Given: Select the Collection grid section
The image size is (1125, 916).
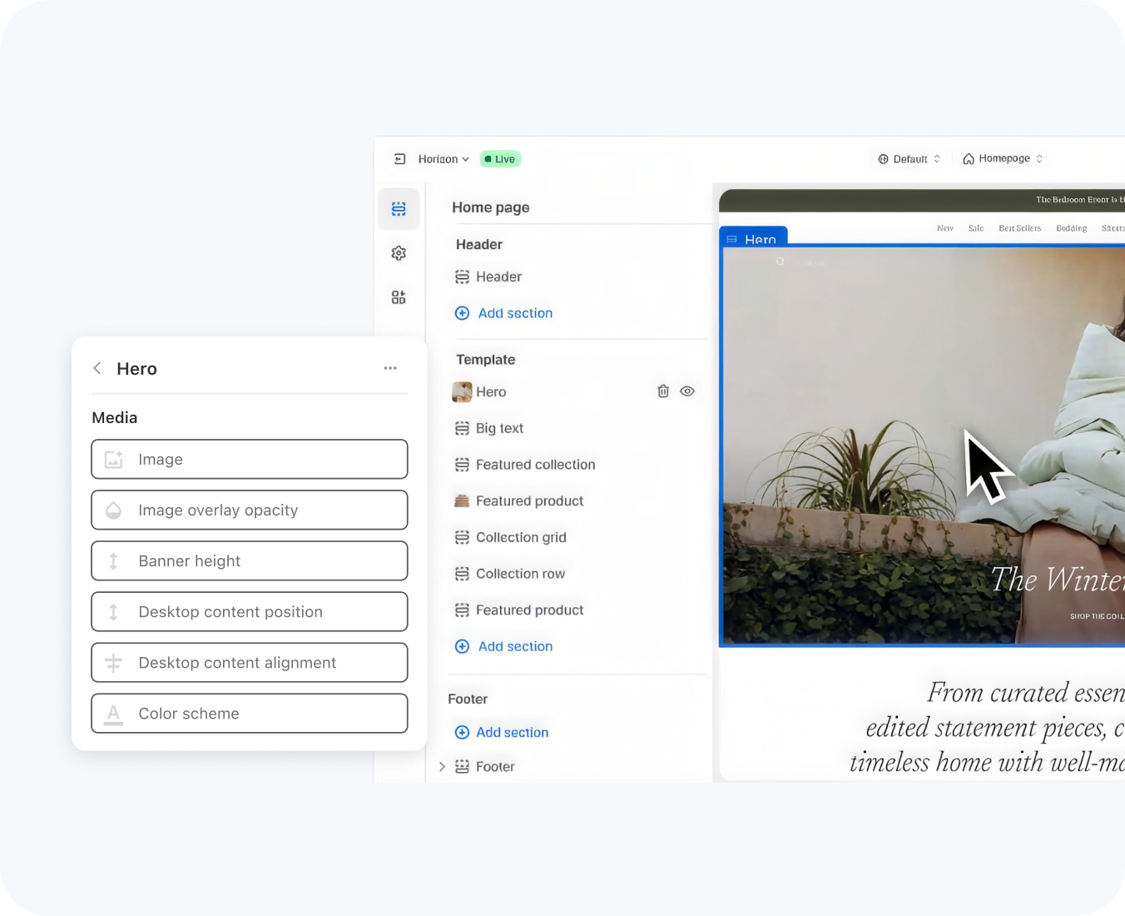Looking at the screenshot, I should (x=511, y=538).
